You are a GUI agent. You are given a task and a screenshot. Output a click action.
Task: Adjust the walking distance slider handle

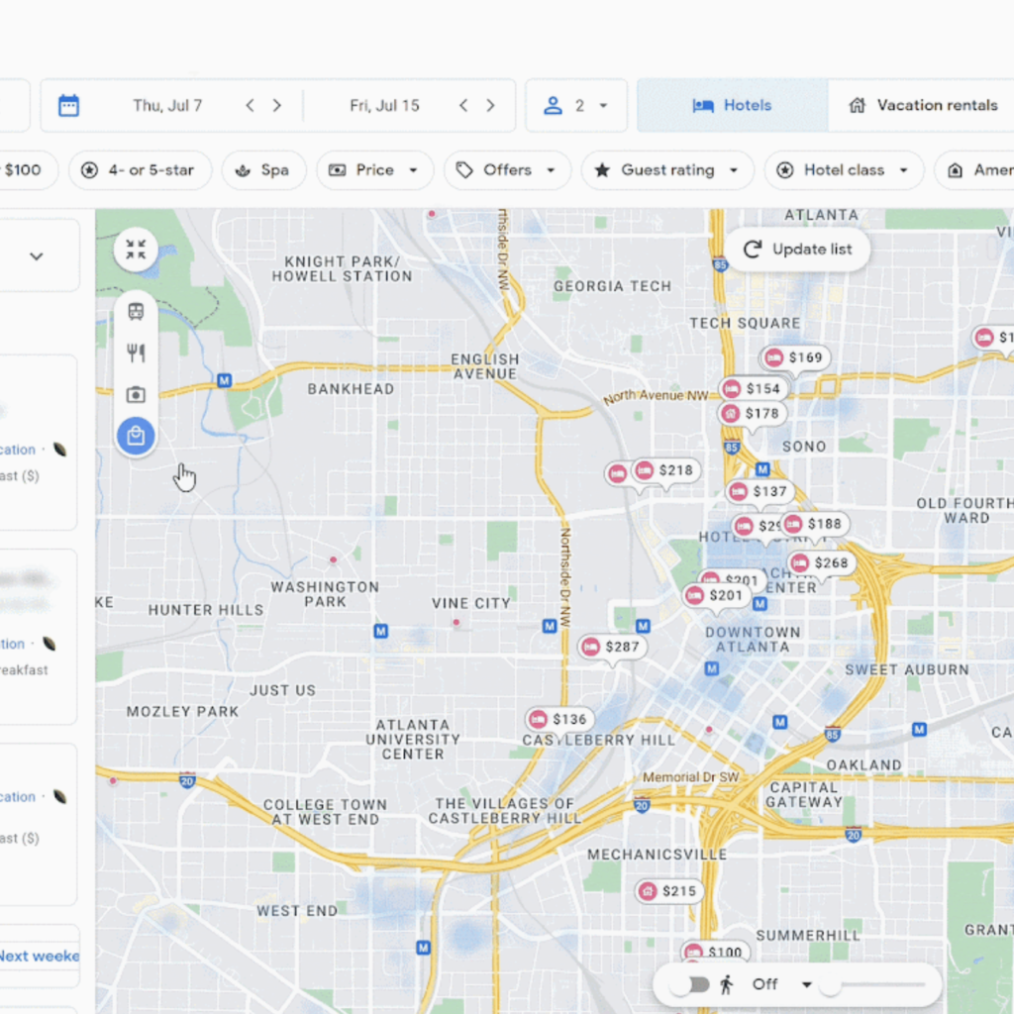tap(831, 985)
